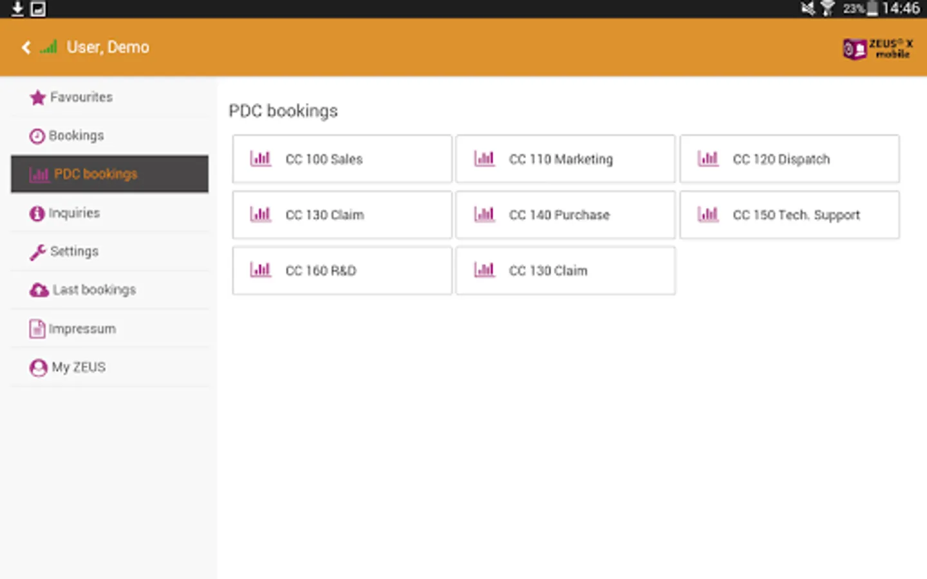Viewport: 927px width, 579px height.
Task: Tap the download notification icon in status bar
Action: coord(17,8)
